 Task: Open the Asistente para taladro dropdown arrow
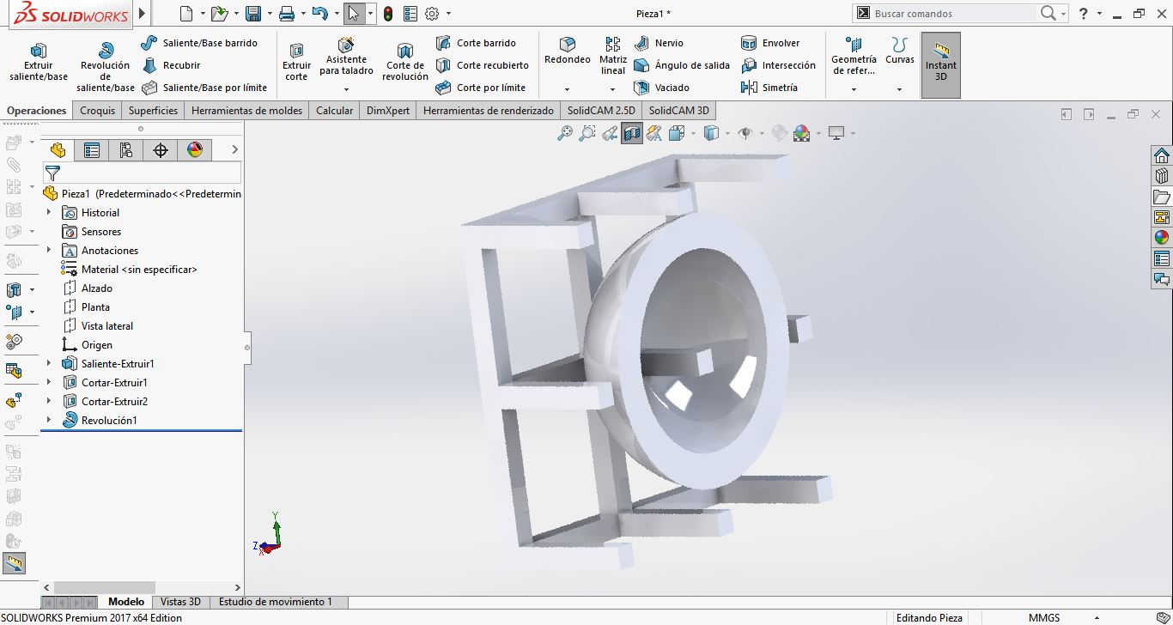(346, 89)
